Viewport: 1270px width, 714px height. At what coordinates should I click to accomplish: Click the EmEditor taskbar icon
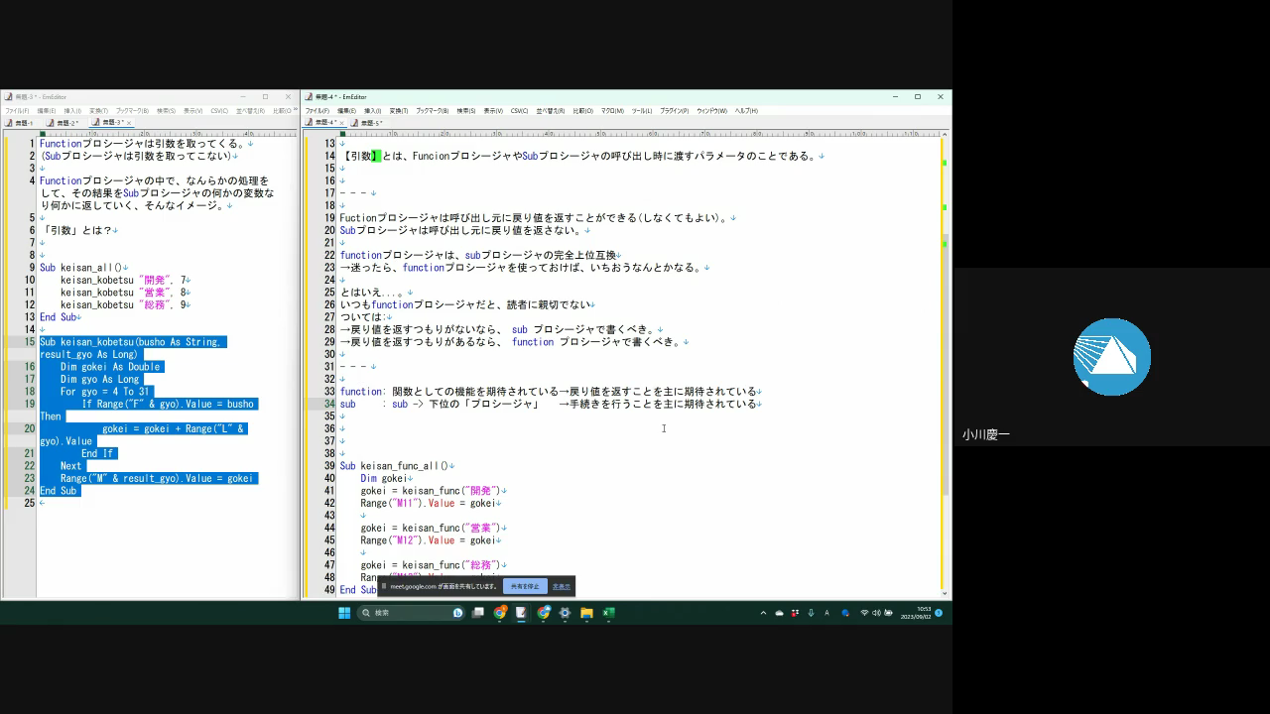[522, 613]
